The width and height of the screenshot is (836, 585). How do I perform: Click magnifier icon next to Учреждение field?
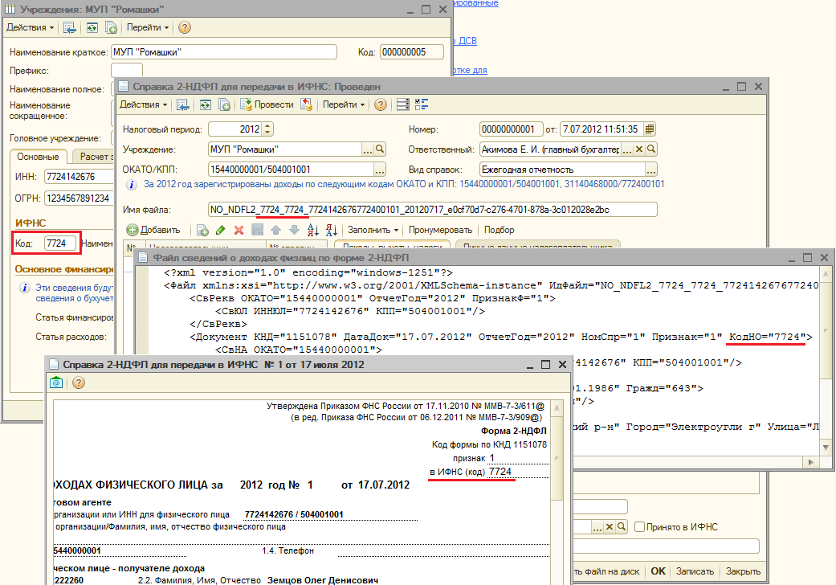[x=381, y=149]
